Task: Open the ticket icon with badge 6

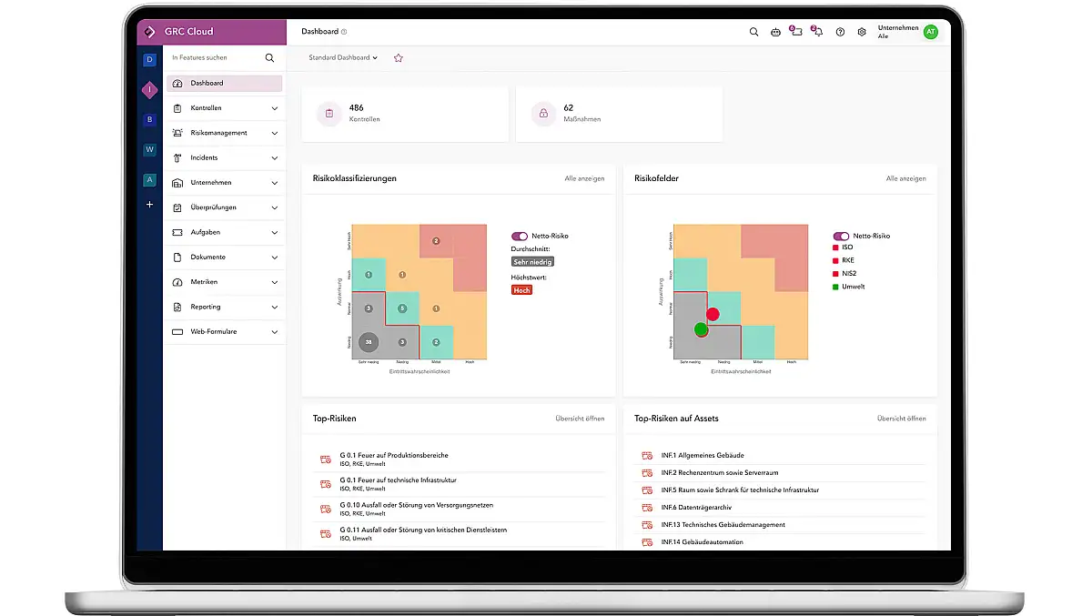Action: (796, 32)
